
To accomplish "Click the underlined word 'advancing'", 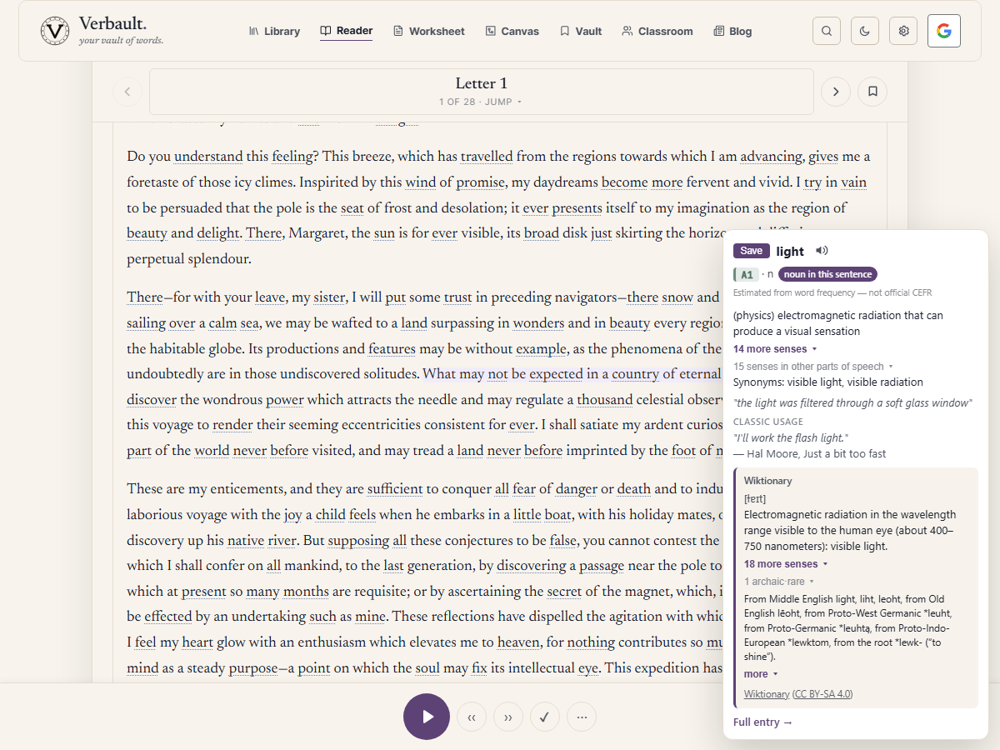I will (x=772, y=157).
